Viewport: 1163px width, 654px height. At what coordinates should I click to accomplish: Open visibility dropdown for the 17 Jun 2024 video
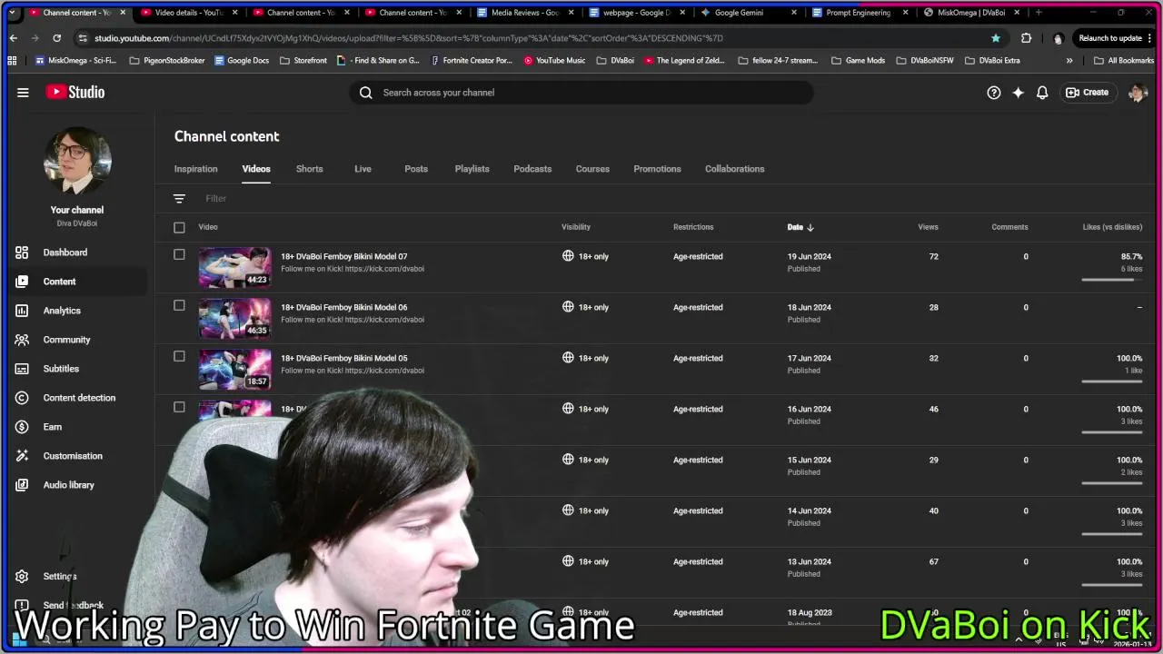[x=585, y=358]
